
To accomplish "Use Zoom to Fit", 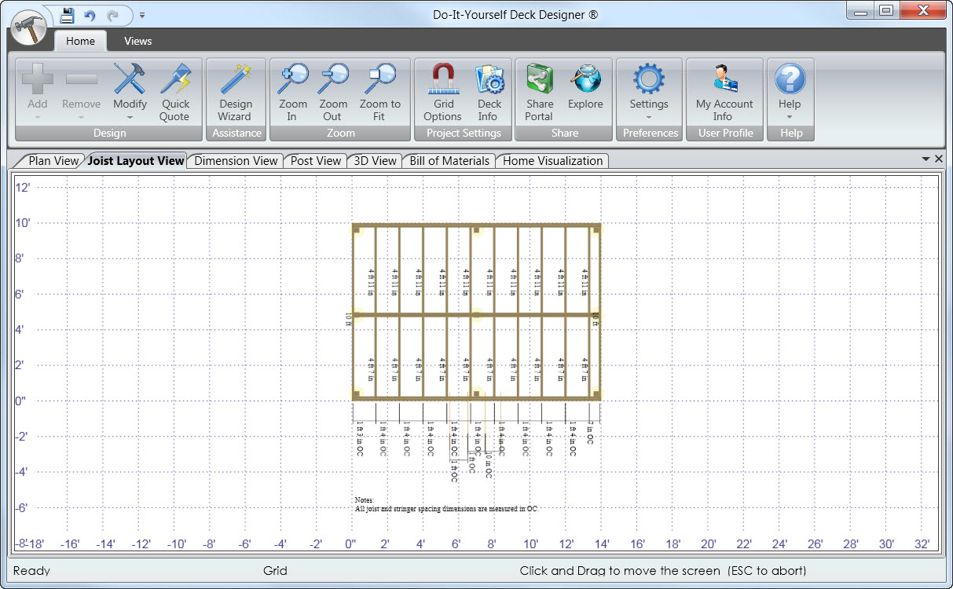I will point(380,93).
